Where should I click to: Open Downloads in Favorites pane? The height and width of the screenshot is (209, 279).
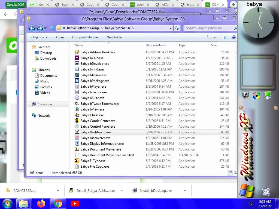click(48, 58)
